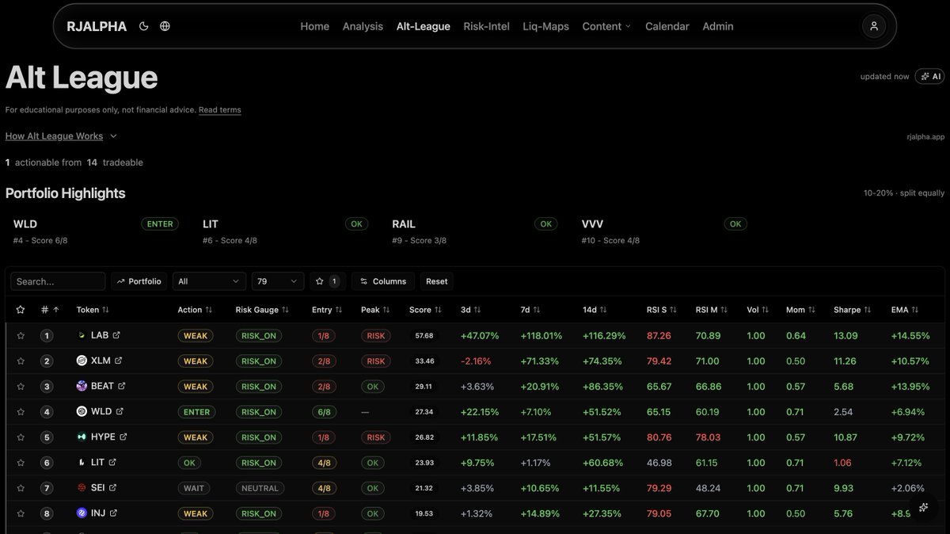Sort by Score column

(x=425, y=310)
